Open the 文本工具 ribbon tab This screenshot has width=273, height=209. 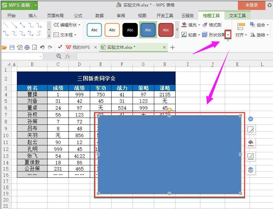(238, 16)
